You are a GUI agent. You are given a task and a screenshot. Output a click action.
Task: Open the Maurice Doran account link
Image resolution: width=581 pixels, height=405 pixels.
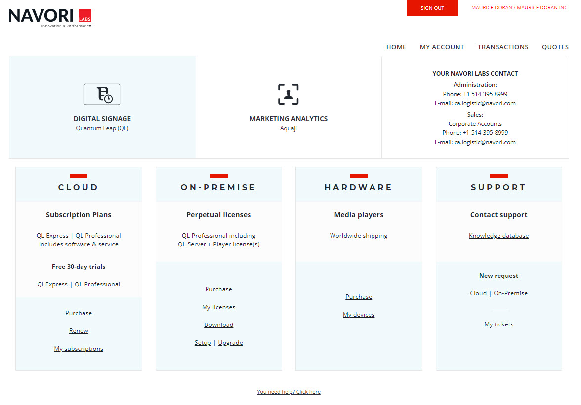click(520, 7)
